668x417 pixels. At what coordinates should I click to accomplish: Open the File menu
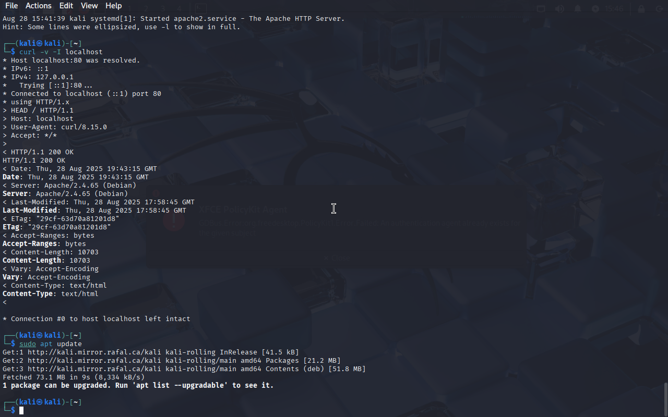pos(11,6)
